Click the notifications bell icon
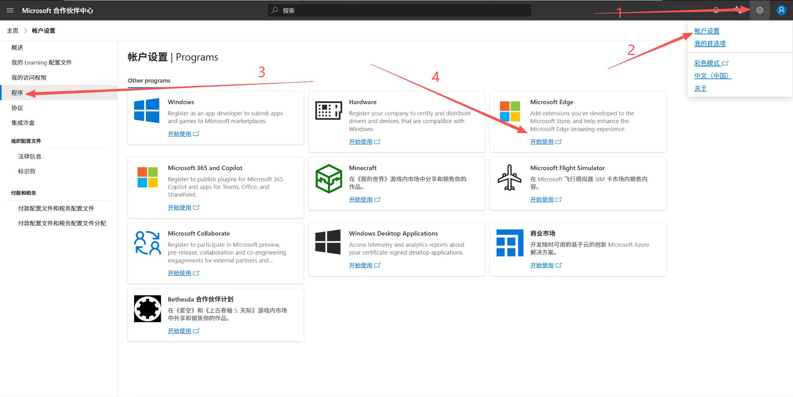The width and height of the screenshot is (793, 397). pos(716,10)
